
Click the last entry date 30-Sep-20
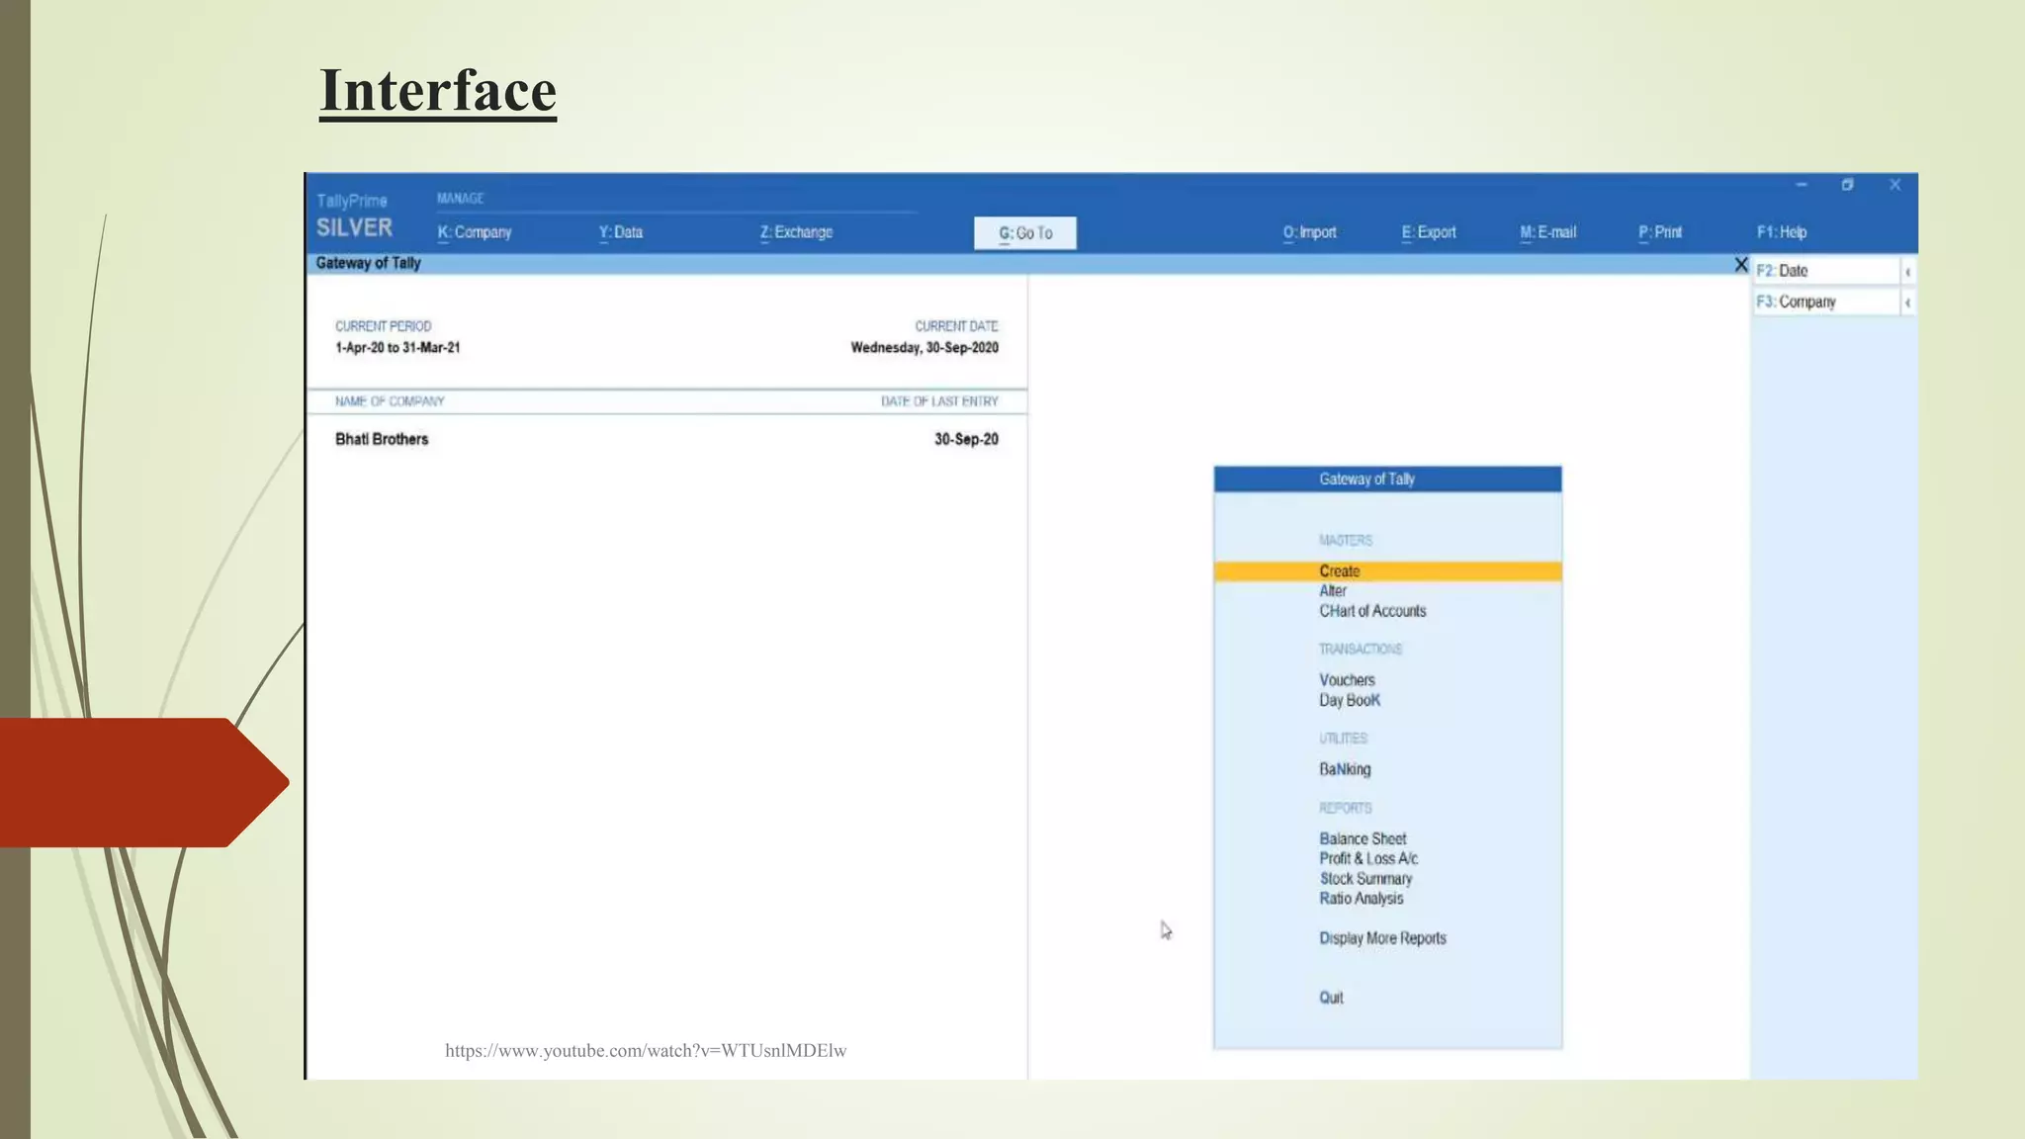pyautogui.click(x=966, y=439)
